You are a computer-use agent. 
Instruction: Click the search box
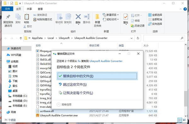tap(164, 38)
